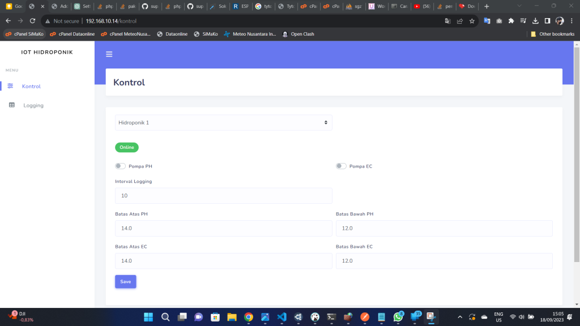580x326 pixels.
Task: Click the share page icon in address bar
Action: point(459,21)
